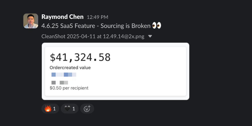
Task: Click the blurred gray text line
Action: [x=60, y=83]
